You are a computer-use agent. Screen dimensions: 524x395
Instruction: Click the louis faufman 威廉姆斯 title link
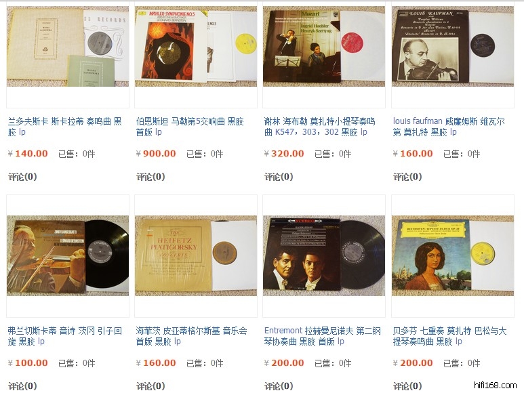pyautogui.click(x=449, y=127)
